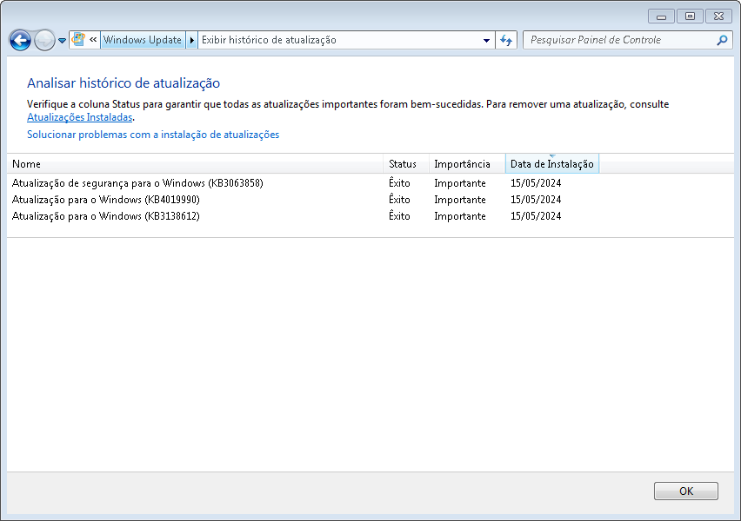This screenshot has height=521, width=741.
Task: Click the Forward navigation arrow button
Action: click(44, 40)
